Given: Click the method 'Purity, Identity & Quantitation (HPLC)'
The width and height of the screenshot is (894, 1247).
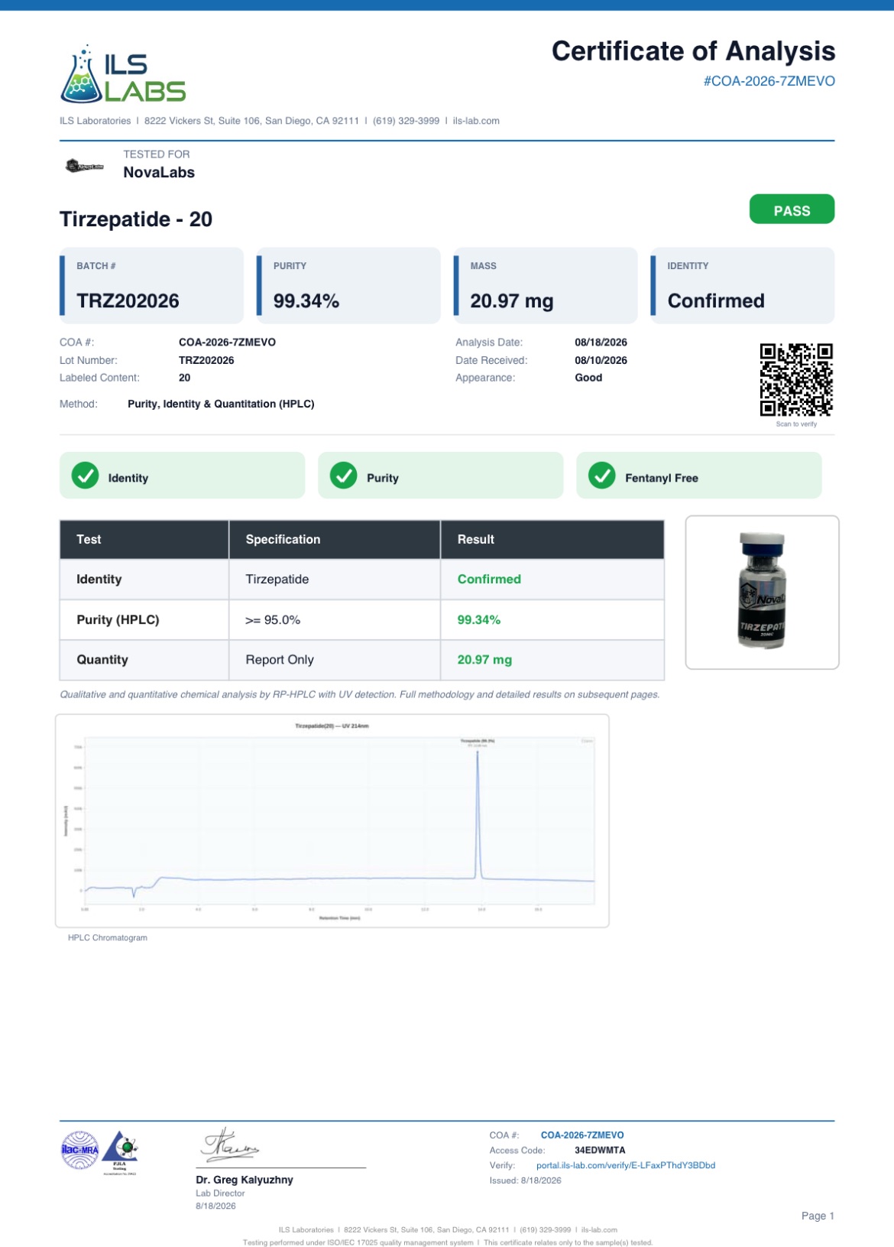Looking at the screenshot, I should click(221, 404).
